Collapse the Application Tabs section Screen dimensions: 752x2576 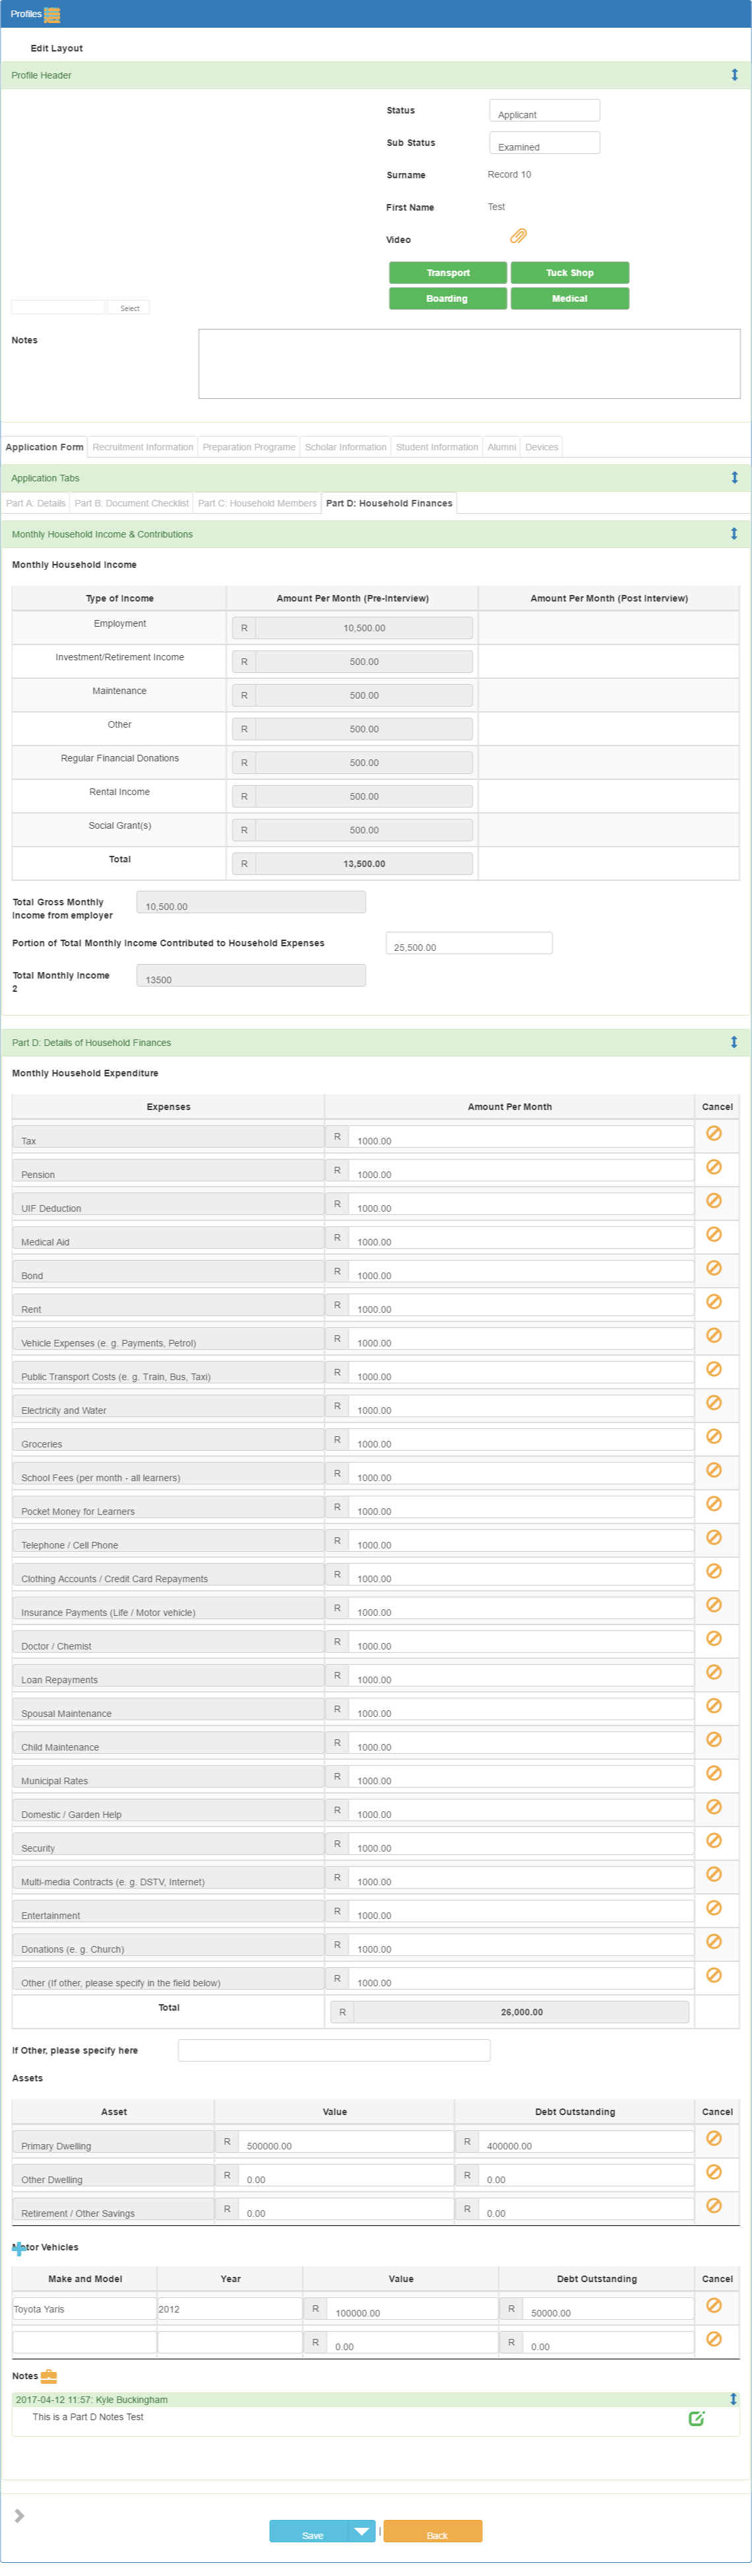pos(734,478)
